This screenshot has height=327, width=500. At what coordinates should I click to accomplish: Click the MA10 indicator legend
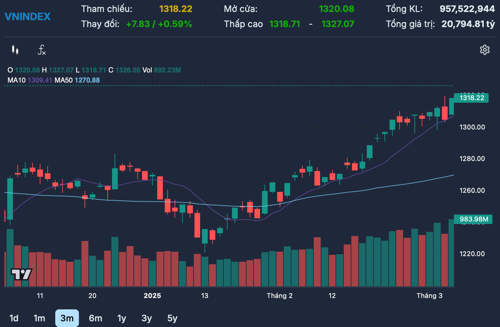coord(30,80)
